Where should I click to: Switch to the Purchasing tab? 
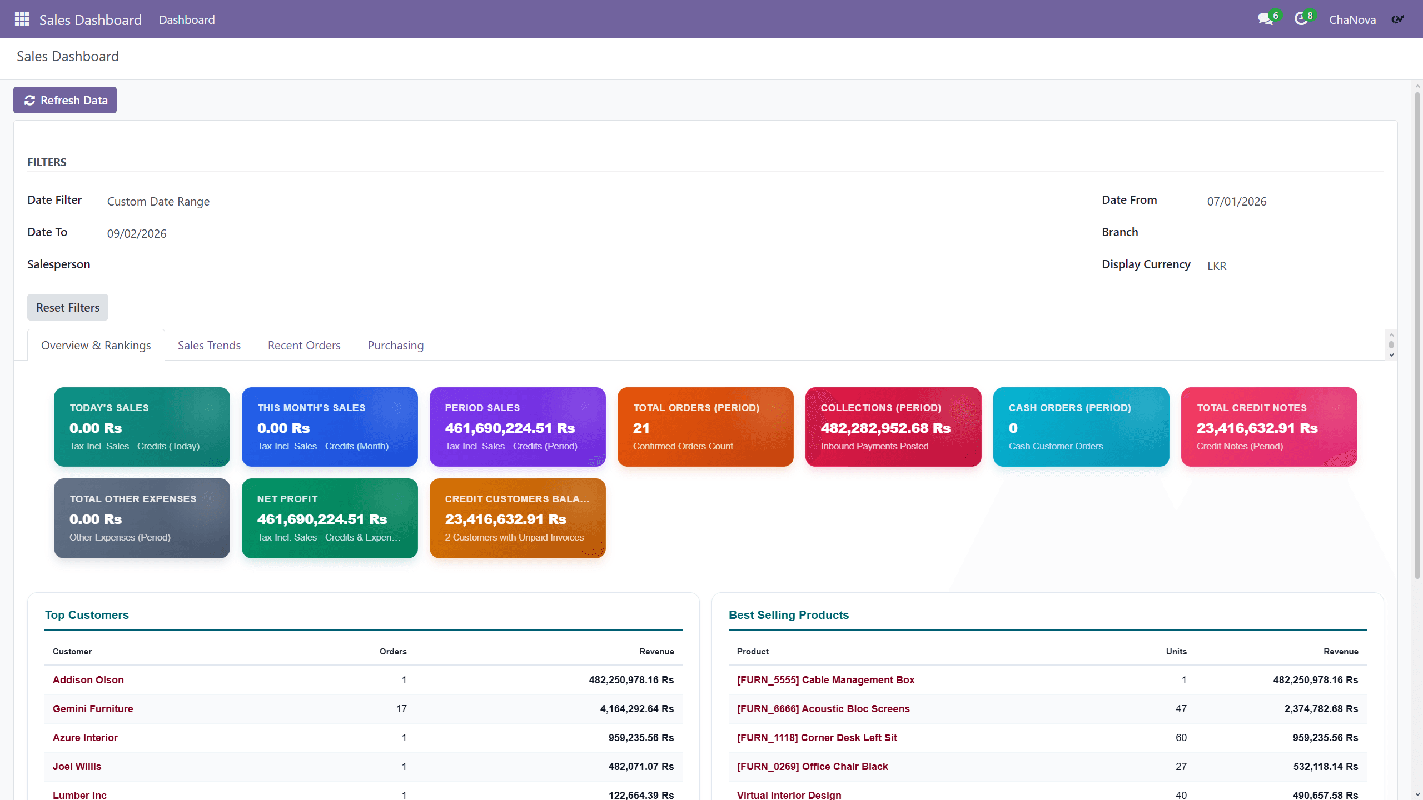(396, 345)
